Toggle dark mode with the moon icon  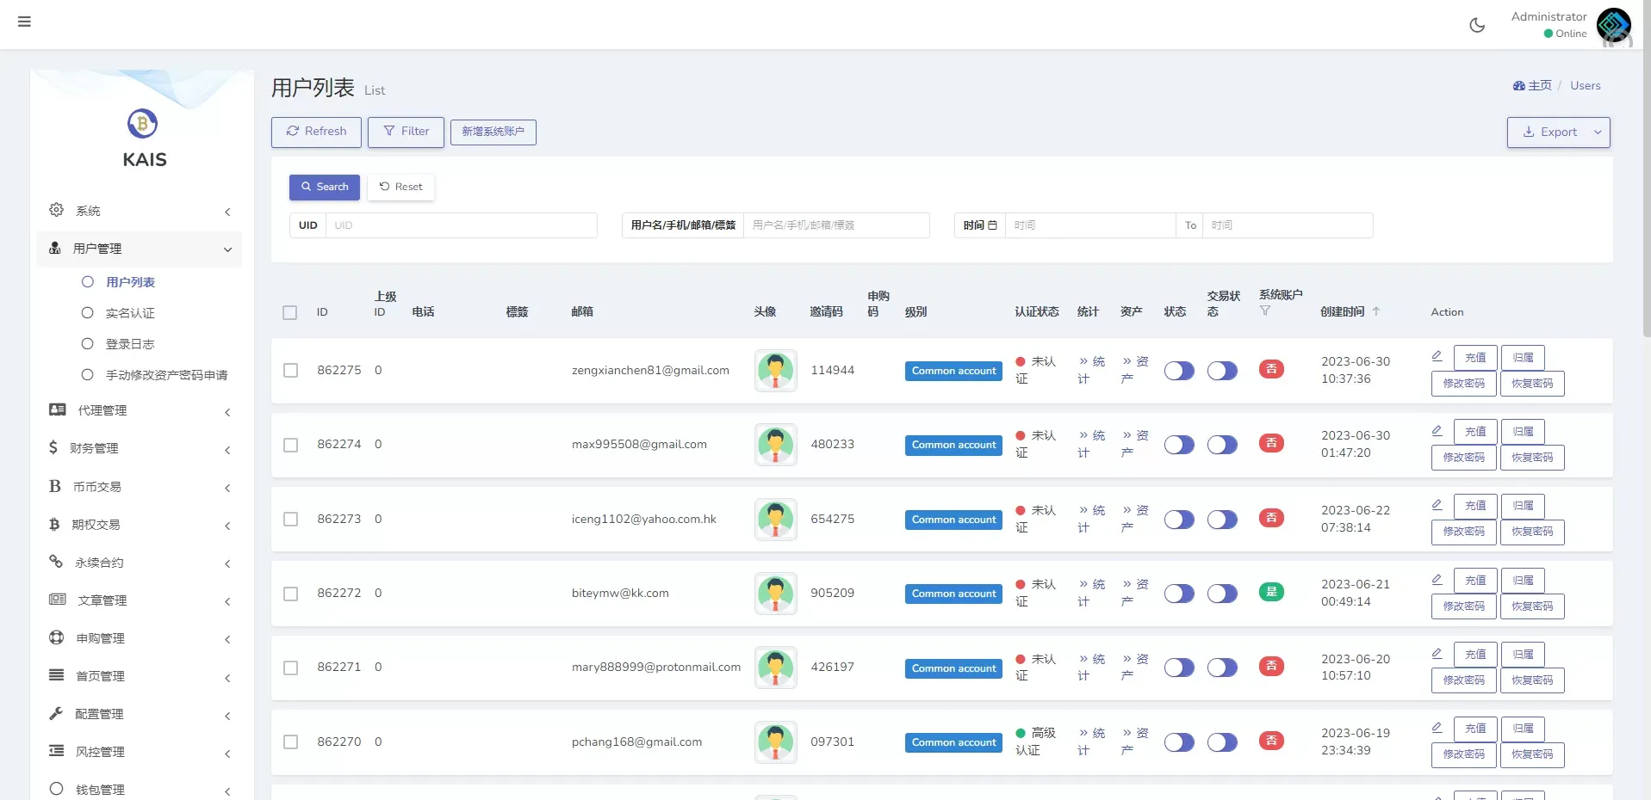(1477, 25)
